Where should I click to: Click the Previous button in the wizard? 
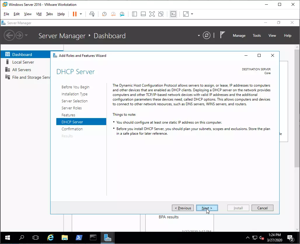pyautogui.click(x=183, y=208)
